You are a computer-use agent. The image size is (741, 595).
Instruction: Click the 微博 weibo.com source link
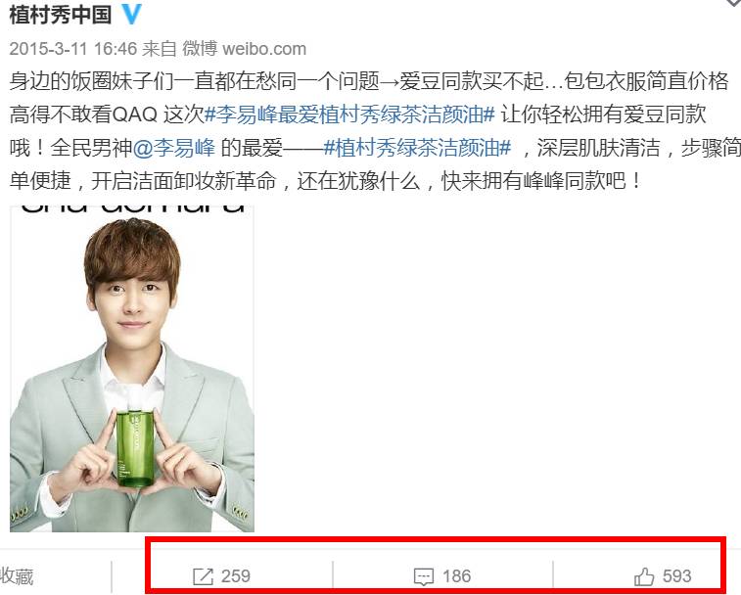coord(245,49)
